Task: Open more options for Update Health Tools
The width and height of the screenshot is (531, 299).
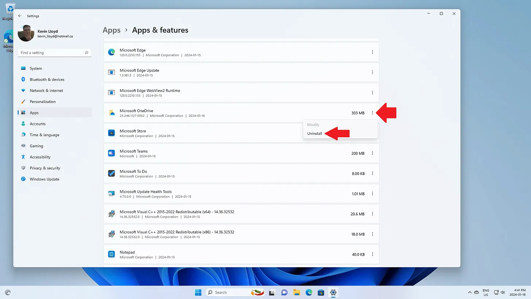Action: tap(372, 194)
